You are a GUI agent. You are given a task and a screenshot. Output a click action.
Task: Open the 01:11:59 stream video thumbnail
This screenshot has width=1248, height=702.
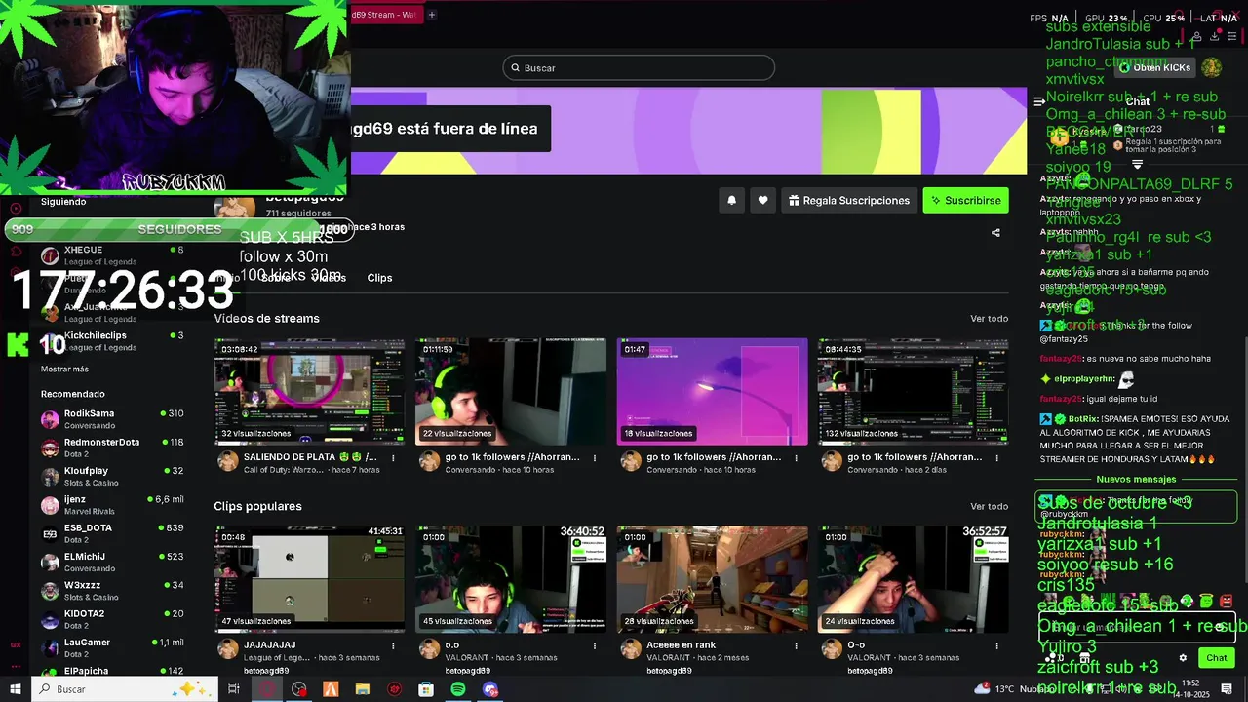(x=511, y=392)
